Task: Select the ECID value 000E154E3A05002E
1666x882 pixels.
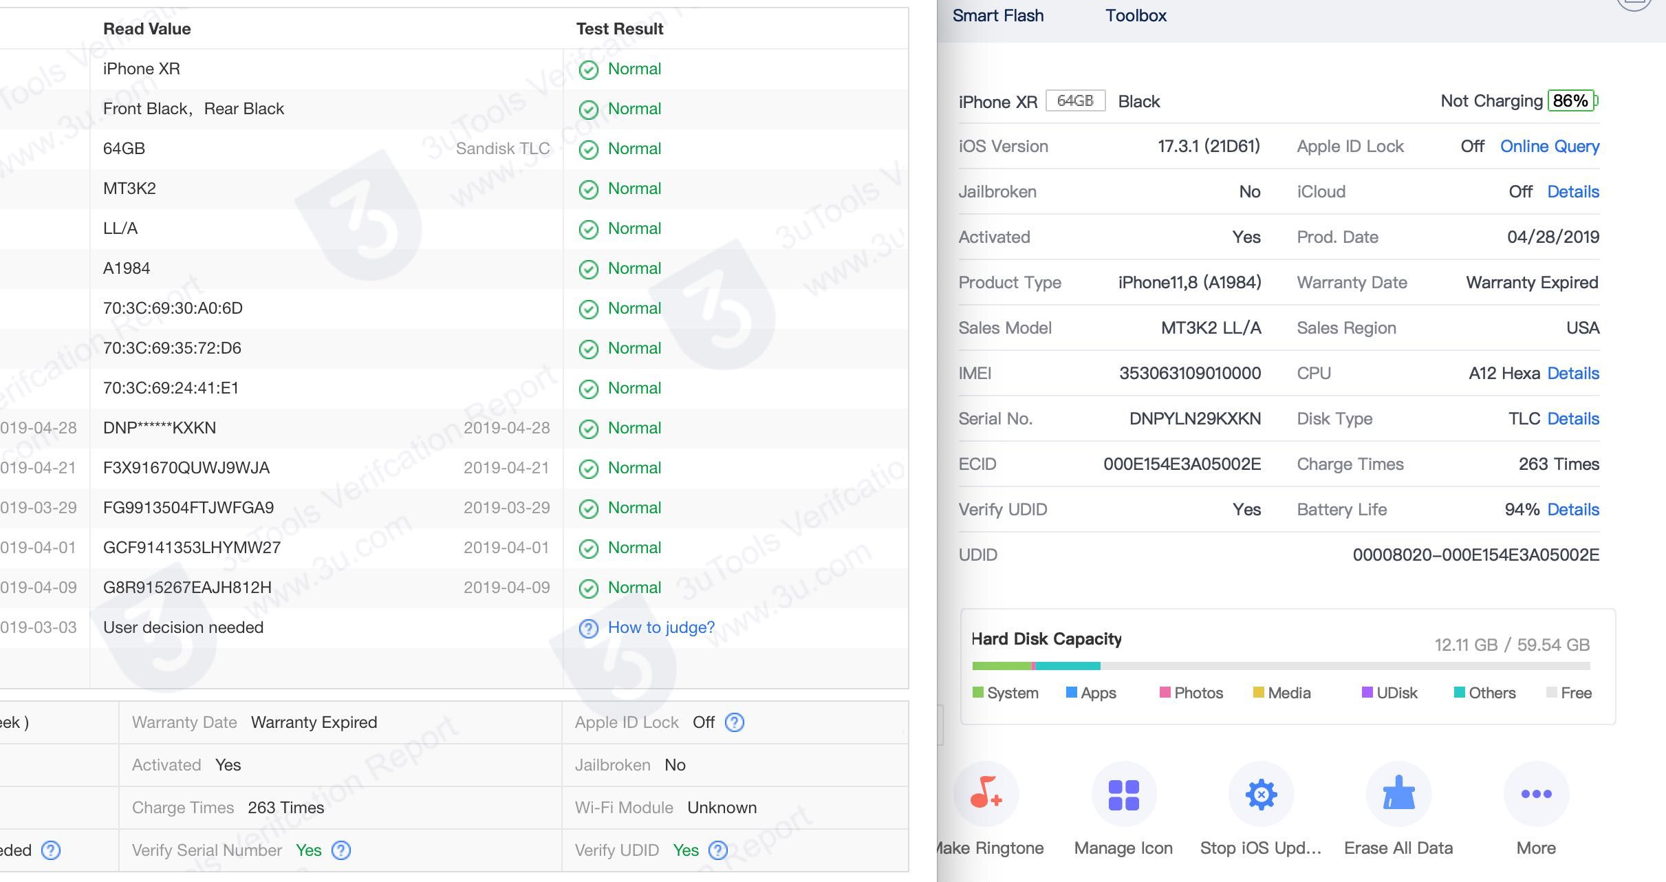Action: click(x=1182, y=464)
